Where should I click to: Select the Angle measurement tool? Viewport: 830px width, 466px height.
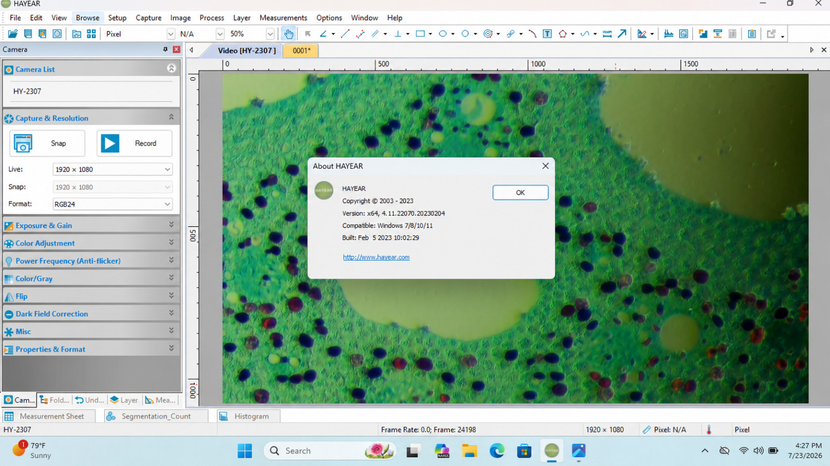323,34
